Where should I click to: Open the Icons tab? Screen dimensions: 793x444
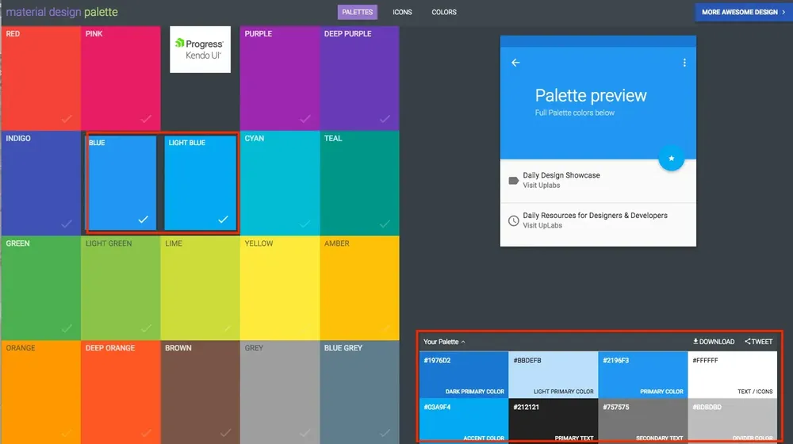tap(402, 12)
